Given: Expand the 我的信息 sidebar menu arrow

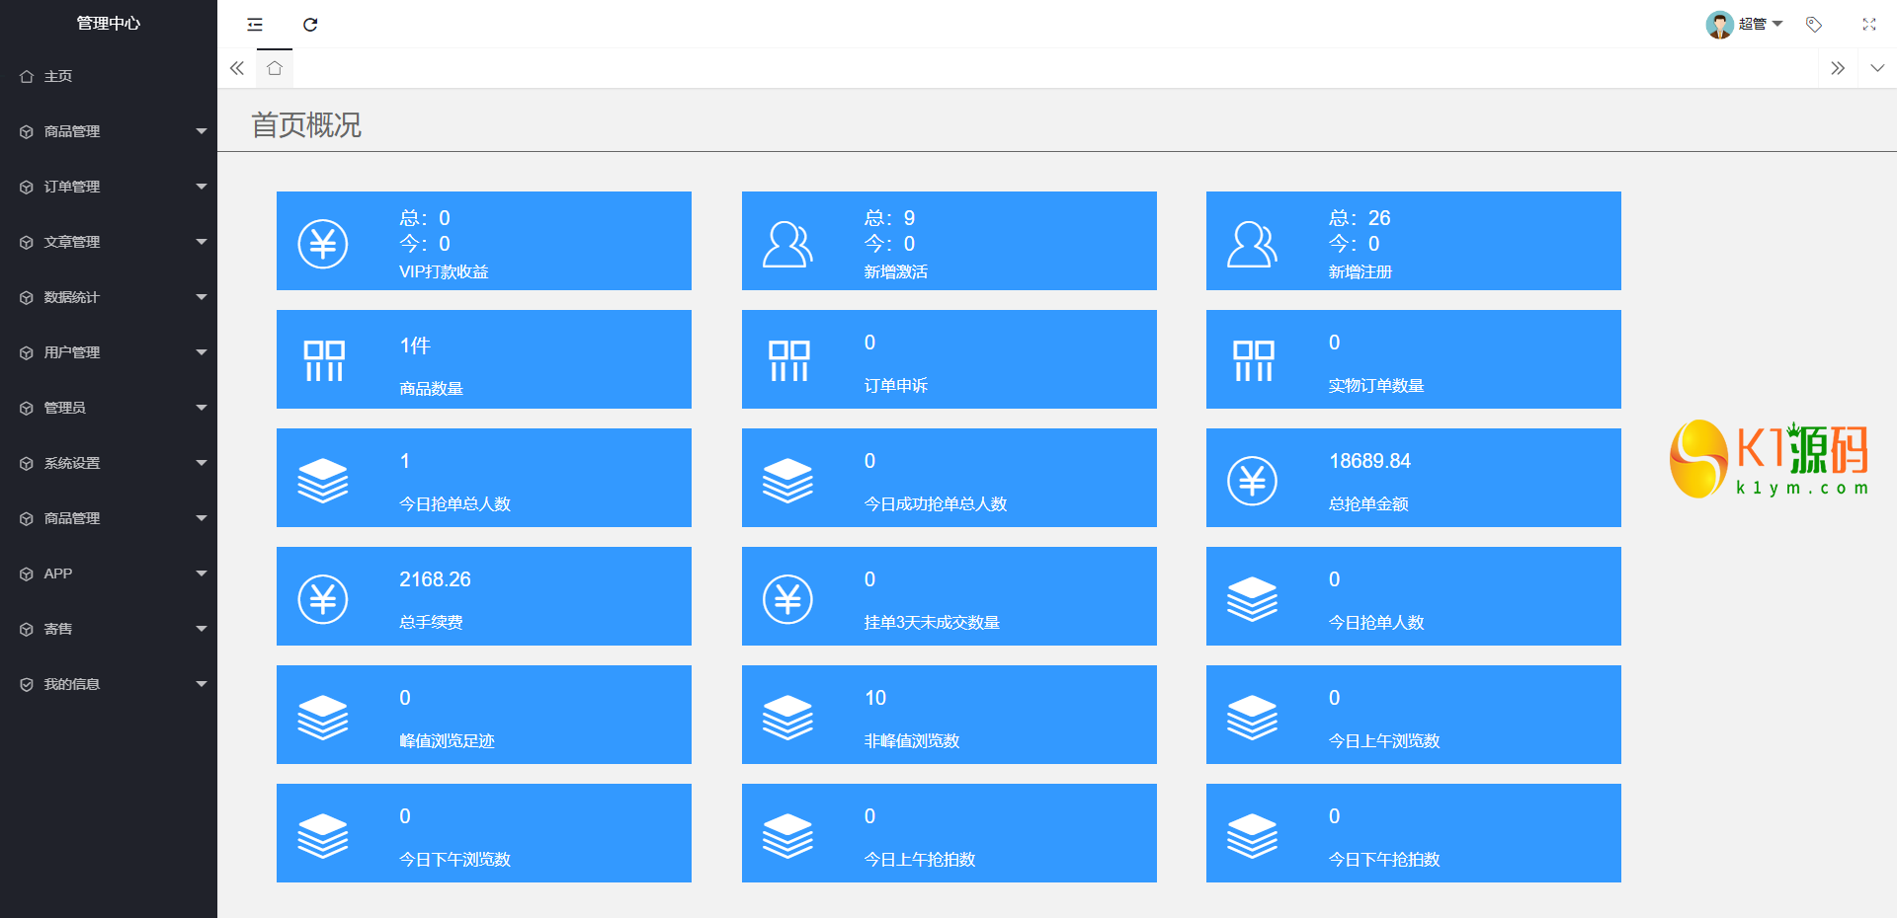Looking at the screenshot, I should (202, 684).
